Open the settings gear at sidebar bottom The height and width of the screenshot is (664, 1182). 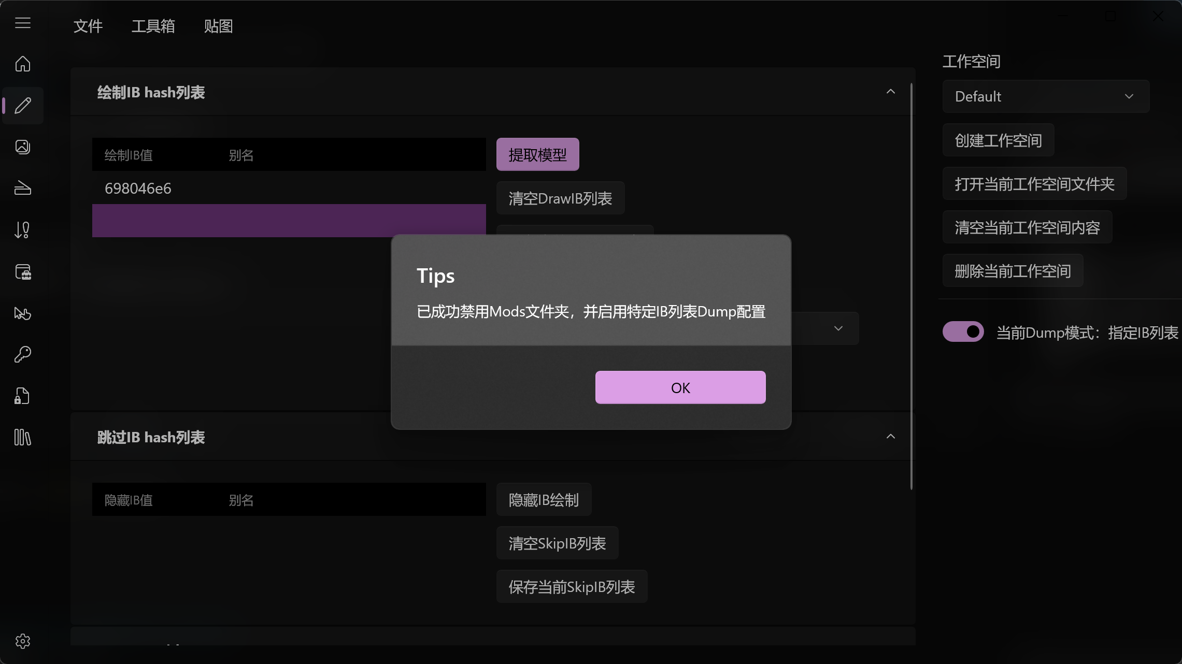pyautogui.click(x=22, y=641)
